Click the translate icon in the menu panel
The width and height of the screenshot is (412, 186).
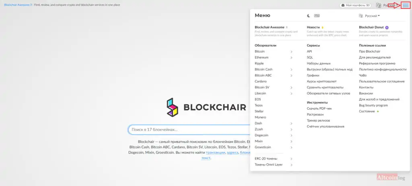click(361, 16)
